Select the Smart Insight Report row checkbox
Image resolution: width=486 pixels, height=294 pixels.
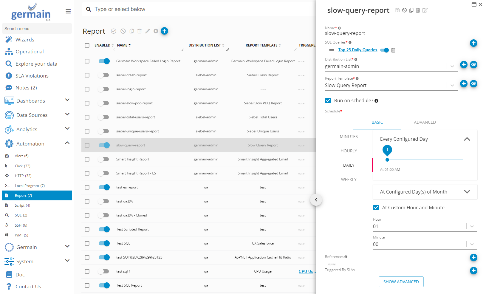point(87,159)
